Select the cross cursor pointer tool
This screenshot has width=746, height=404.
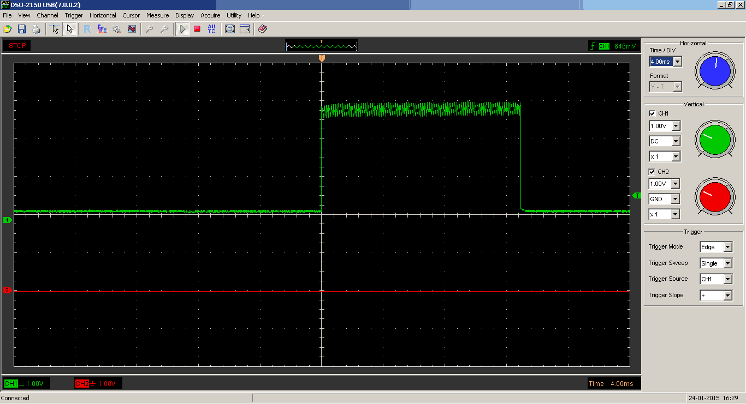tap(55, 29)
